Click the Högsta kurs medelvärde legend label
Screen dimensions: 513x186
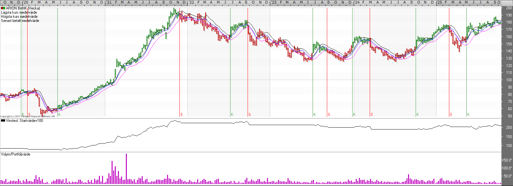pos(19,17)
